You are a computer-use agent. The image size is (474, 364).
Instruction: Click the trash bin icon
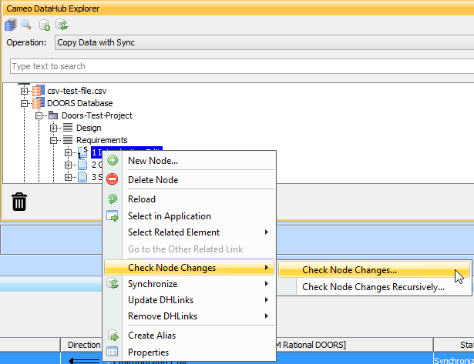[x=19, y=202]
